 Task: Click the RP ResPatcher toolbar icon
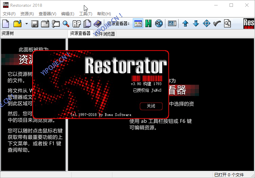click(76, 24)
